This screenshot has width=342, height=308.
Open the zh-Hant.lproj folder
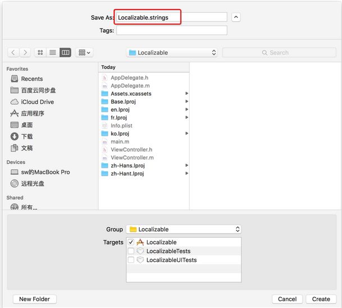click(x=127, y=173)
